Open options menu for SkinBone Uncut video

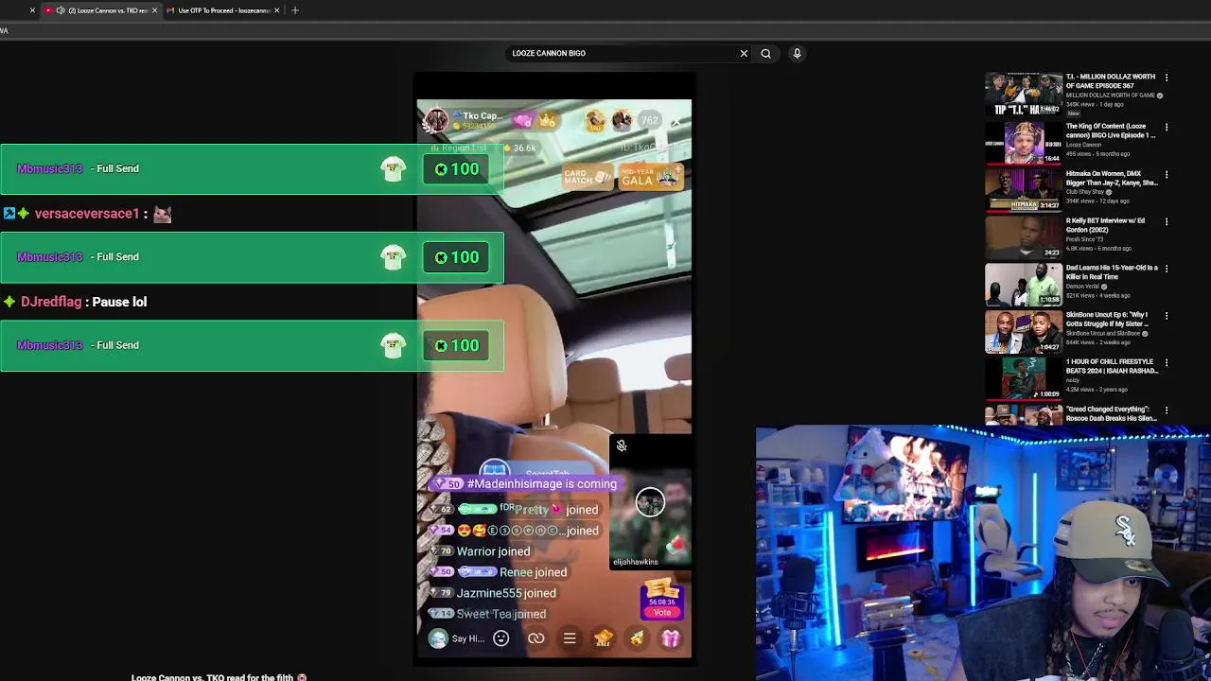(1167, 315)
